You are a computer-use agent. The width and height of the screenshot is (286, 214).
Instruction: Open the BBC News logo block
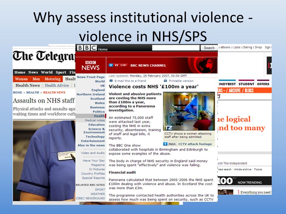91,65
